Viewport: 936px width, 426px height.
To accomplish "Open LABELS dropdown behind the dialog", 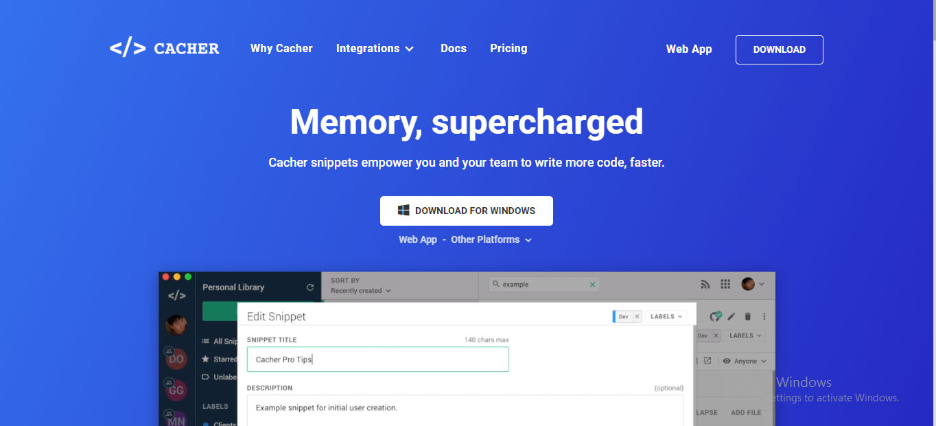I will [746, 335].
